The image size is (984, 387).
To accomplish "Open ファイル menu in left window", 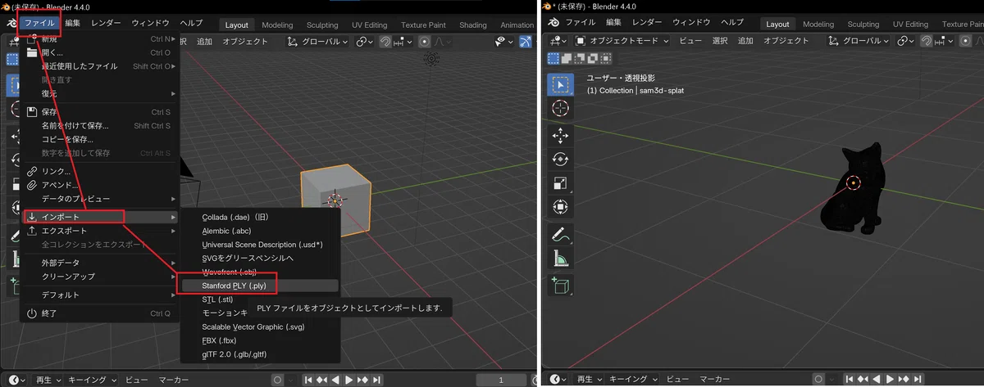I will 39,23.
